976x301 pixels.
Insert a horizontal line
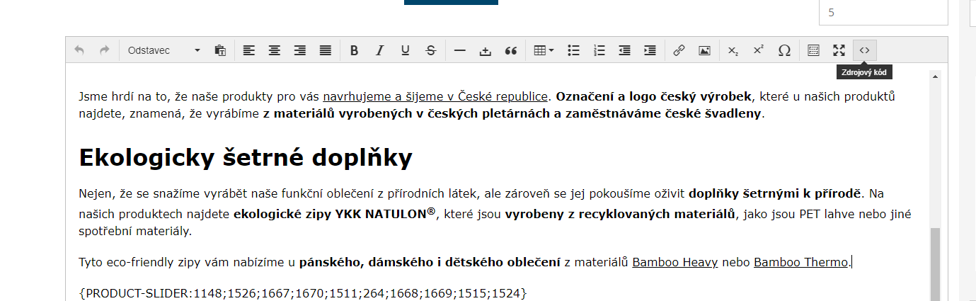pos(459,50)
